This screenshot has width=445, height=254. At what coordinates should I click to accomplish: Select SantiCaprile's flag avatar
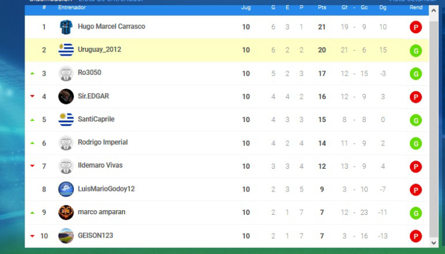tap(66, 119)
